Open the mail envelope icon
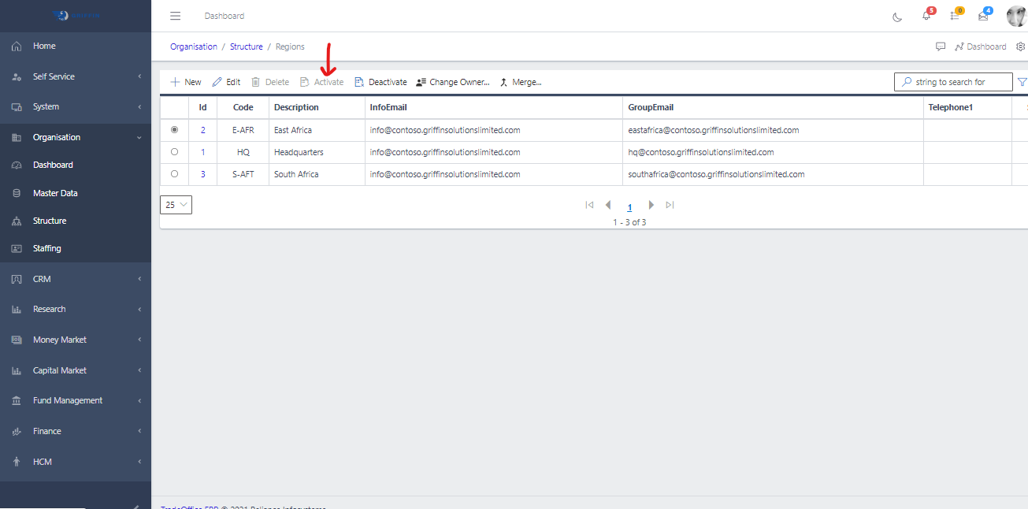Viewport: 1028px width, 509px height. click(983, 16)
